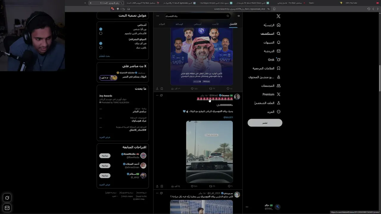Open the @NAJI11 mention link

click(228, 117)
